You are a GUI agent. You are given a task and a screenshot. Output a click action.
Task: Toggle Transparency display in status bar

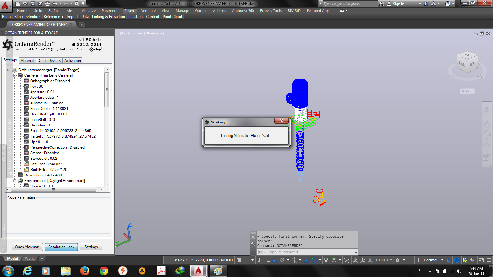326,260
